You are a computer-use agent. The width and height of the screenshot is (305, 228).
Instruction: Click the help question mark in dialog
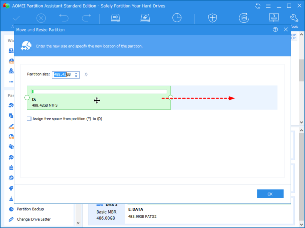pos(275,30)
